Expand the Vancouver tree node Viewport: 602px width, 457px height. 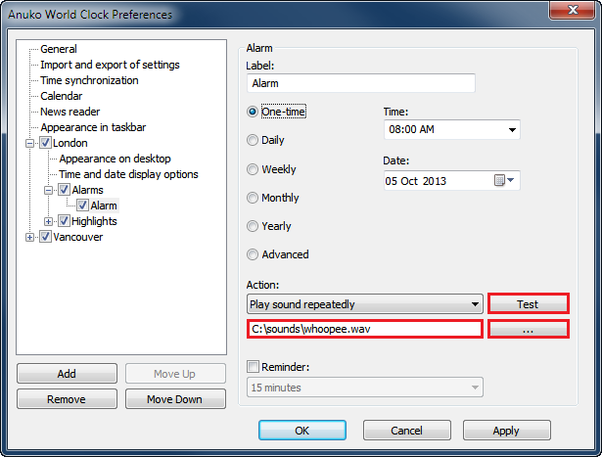(30, 237)
